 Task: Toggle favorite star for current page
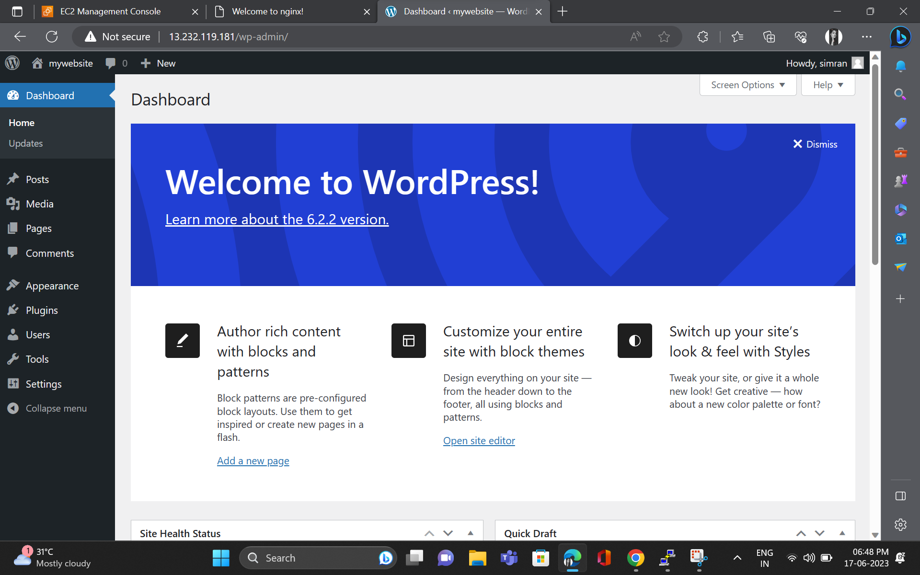(664, 36)
